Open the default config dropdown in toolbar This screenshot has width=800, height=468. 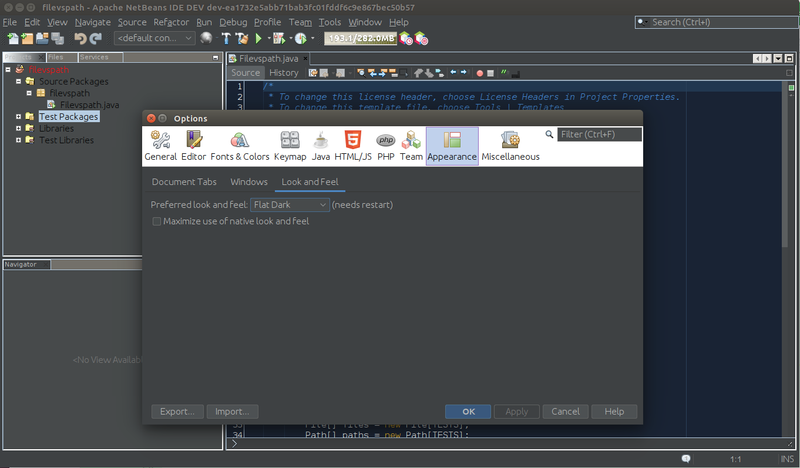[x=154, y=38]
